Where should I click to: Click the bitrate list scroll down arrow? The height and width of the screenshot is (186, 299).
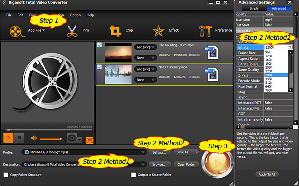(290, 90)
